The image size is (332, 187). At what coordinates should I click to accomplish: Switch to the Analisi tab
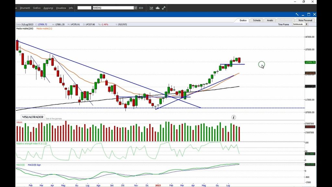coord(270,20)
